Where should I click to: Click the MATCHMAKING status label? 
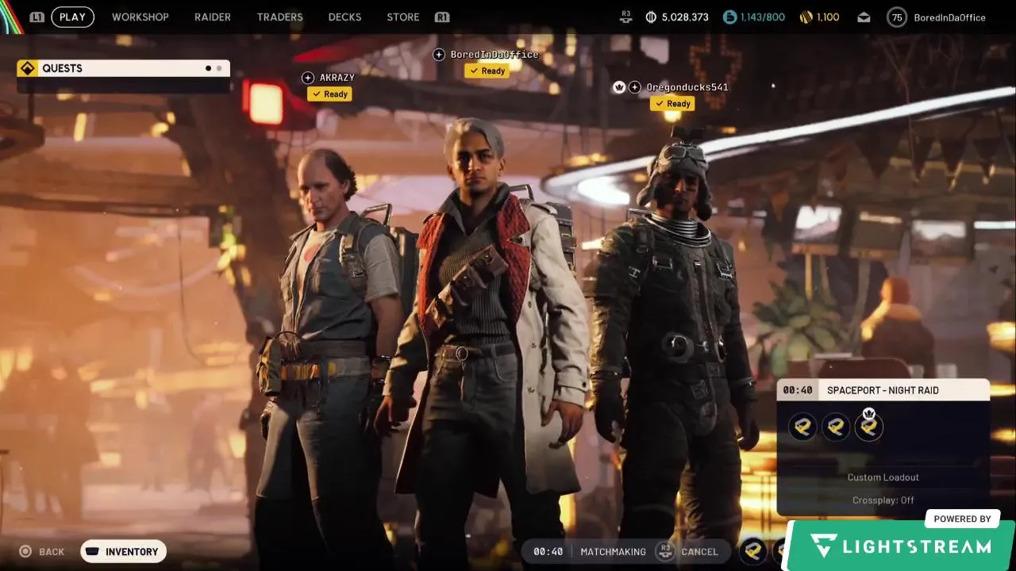point(613,552)
